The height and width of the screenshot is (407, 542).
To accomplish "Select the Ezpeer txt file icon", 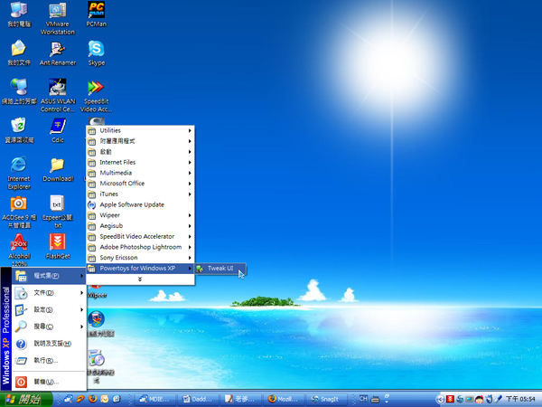I will click(x=58, y=212).
